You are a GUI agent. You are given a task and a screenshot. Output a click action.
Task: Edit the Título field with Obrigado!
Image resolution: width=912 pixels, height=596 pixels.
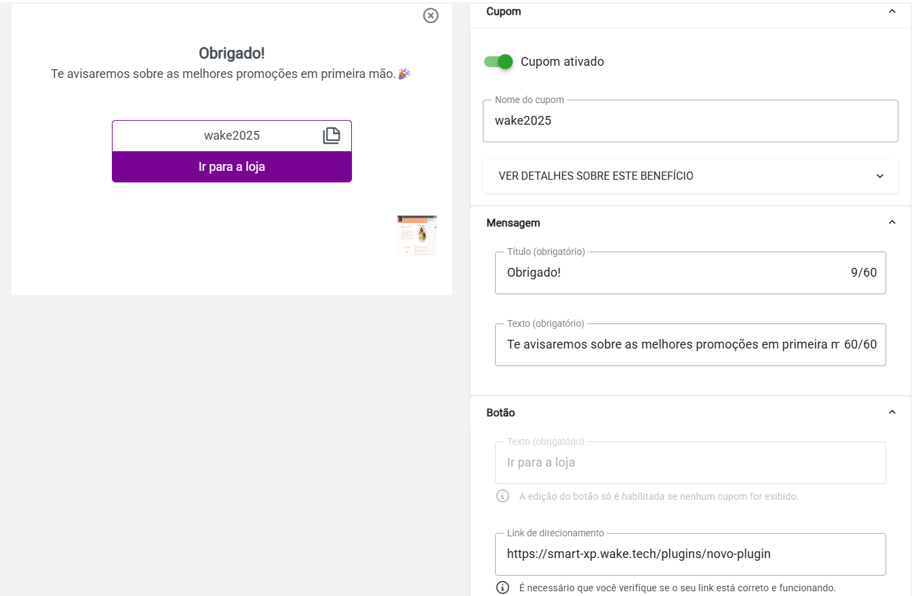pyautogui.click(x=690, y=273)
